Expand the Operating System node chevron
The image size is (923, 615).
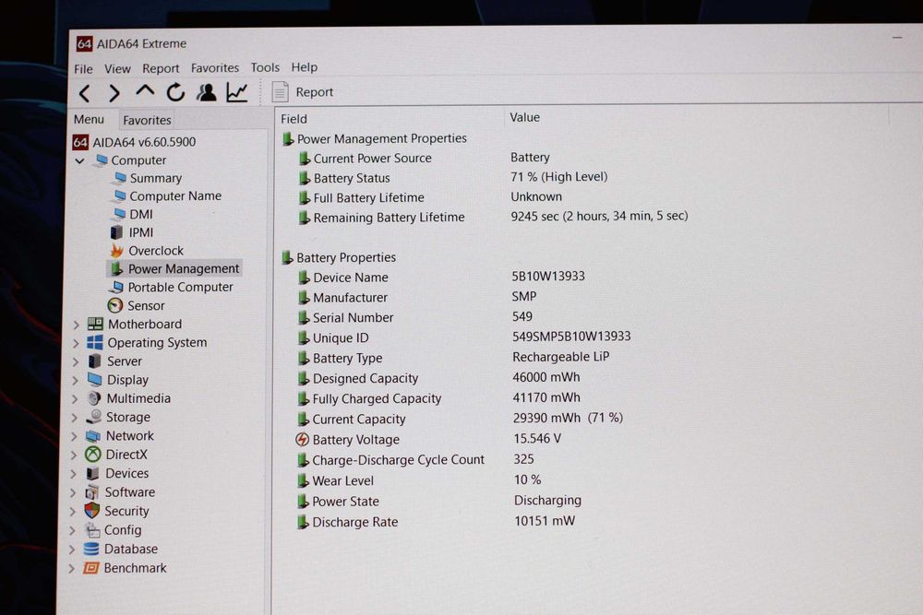pyautogui.click(x=76, y=343)
